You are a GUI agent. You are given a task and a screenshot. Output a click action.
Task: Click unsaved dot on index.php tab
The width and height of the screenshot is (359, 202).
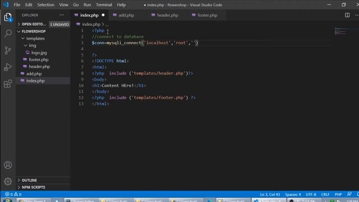[103, 15]
